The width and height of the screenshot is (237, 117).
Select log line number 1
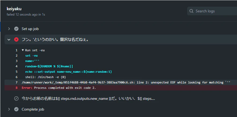tap(16, 50)
